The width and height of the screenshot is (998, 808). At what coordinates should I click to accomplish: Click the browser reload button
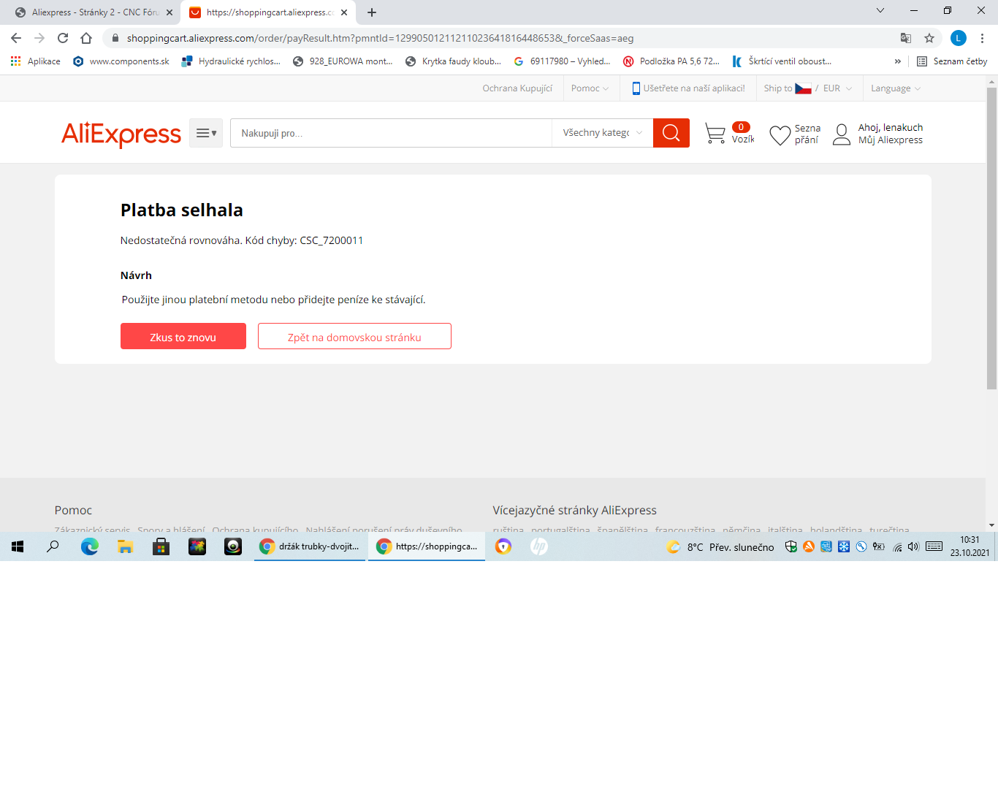point(63,38)
